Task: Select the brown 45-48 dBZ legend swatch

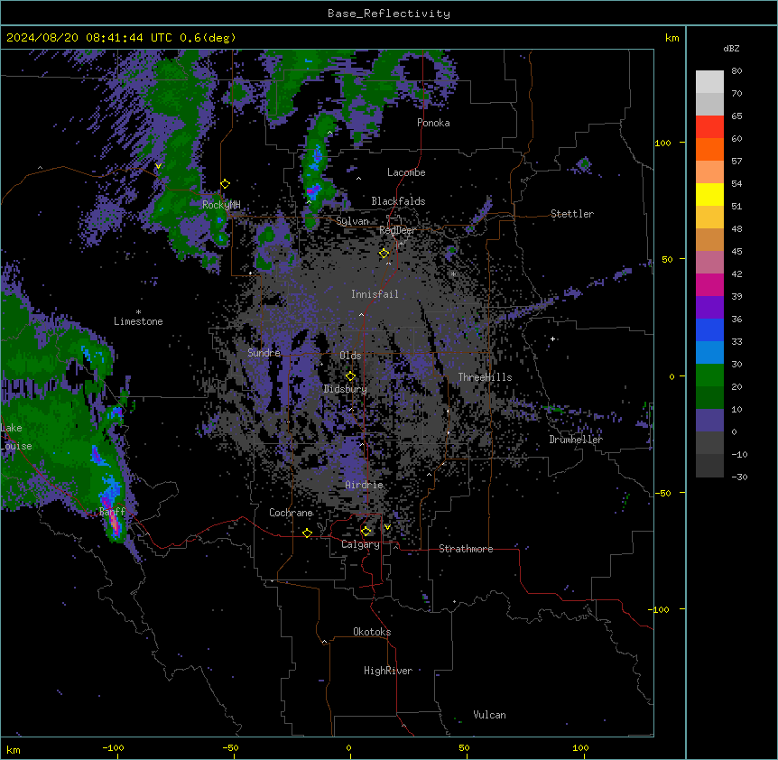Action: (x=709, y=240)
